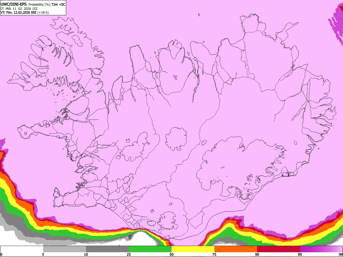Click the 'T2m <0C' parameter label
The width and height of the screenshot is (343, 257).
point(58,4)
